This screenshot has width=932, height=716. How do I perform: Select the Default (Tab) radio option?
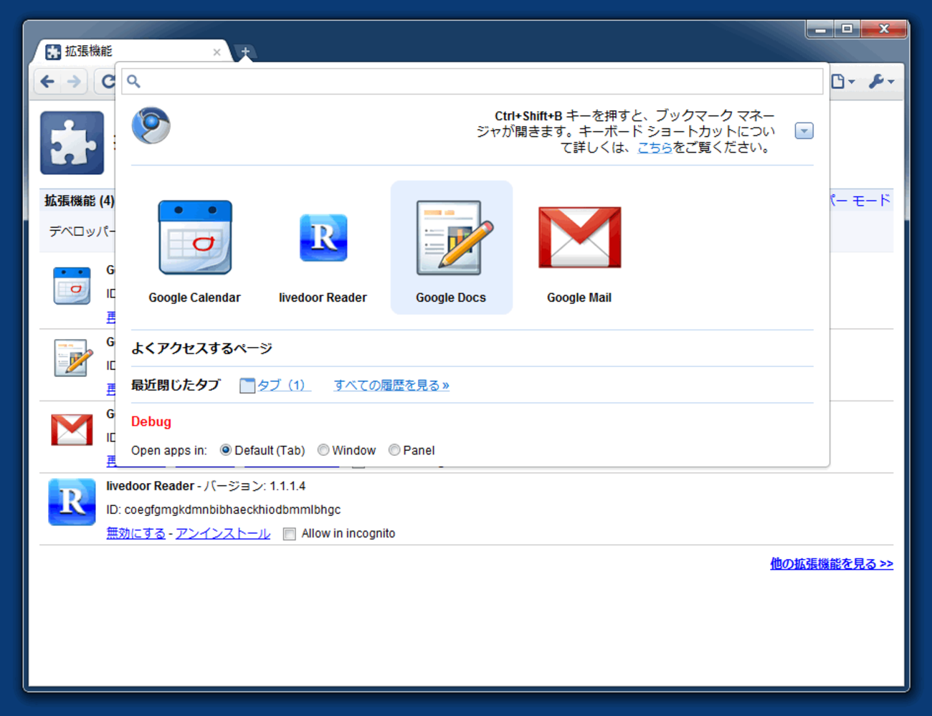(x=225, y=450)
